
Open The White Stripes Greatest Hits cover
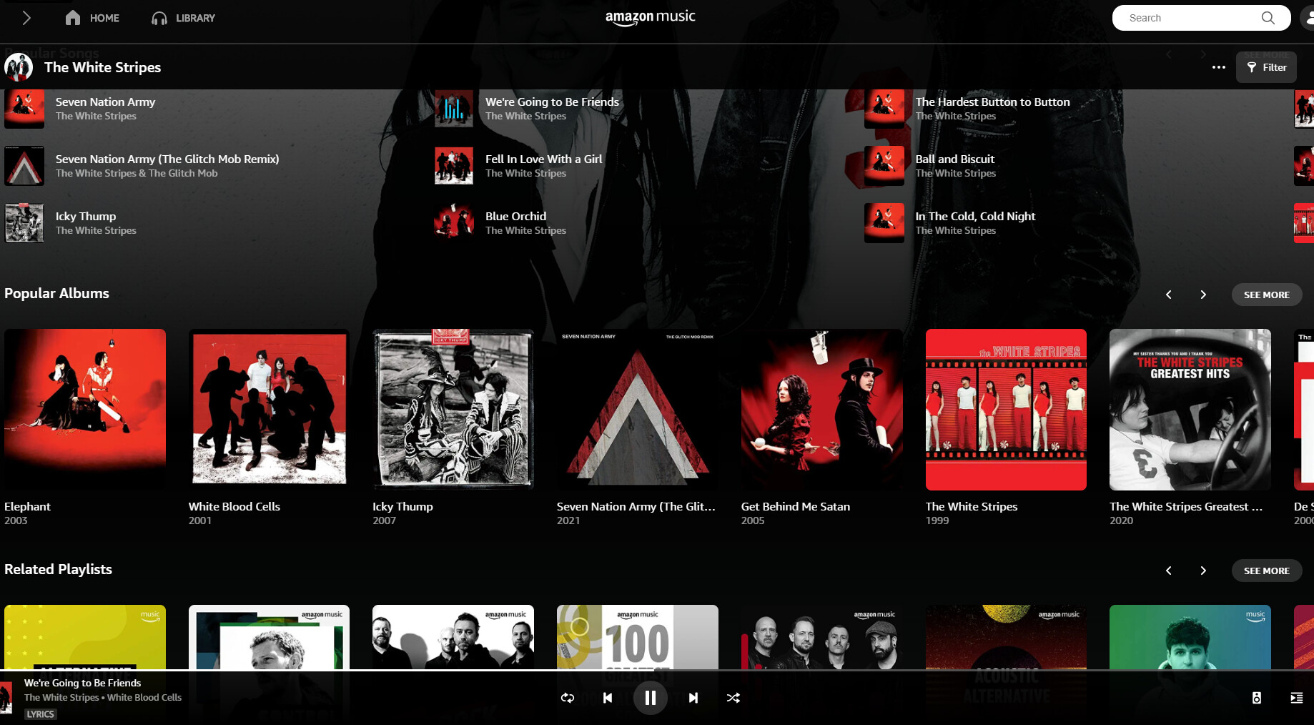point(1190,410)
